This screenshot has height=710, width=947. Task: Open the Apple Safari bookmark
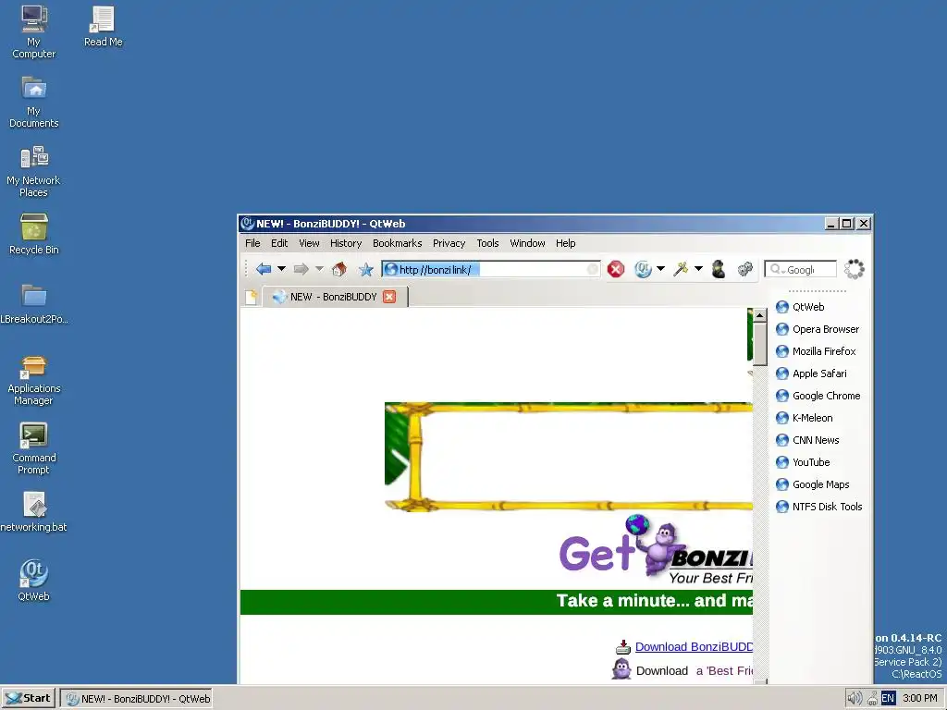(811, 373)
